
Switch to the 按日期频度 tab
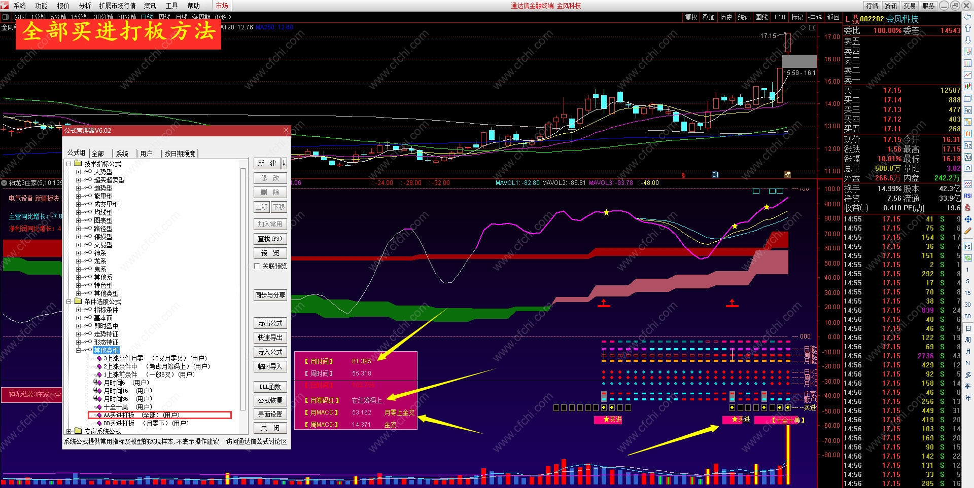click(180, 154)
